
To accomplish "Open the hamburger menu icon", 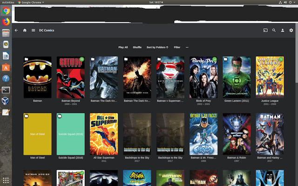I will (x=33, y=30).
